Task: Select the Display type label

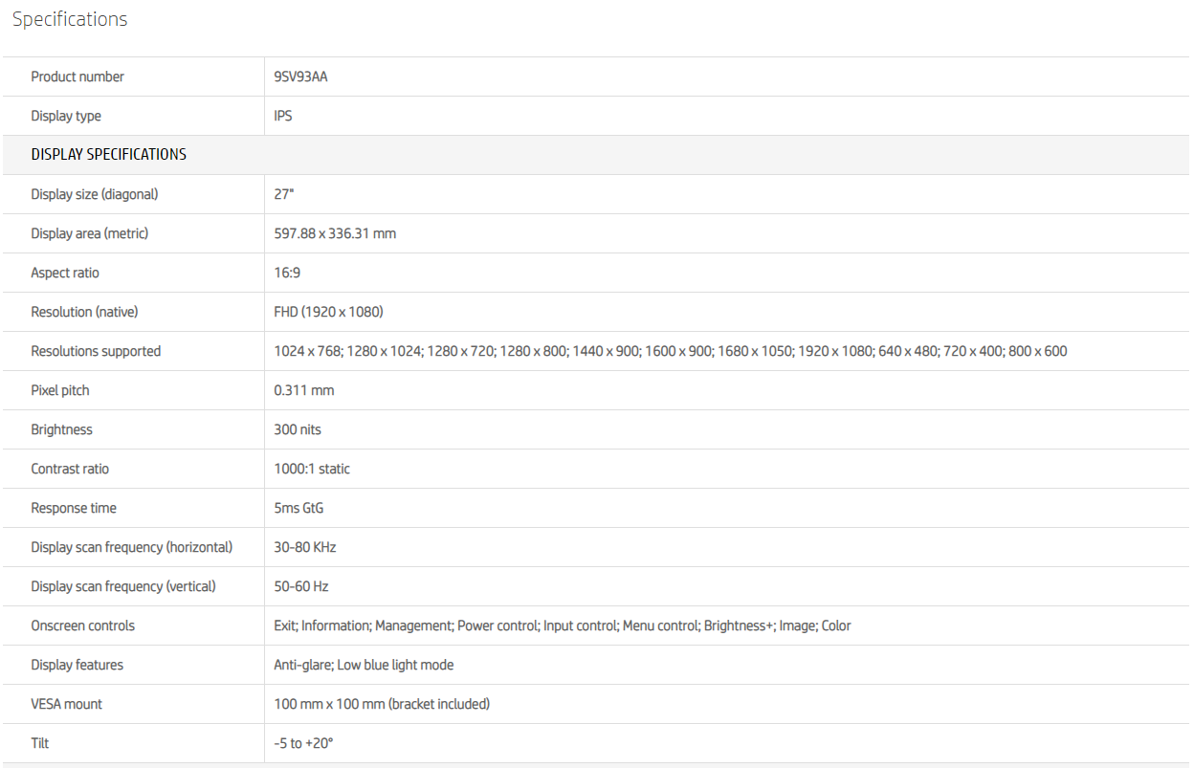Action: (66, 116)
